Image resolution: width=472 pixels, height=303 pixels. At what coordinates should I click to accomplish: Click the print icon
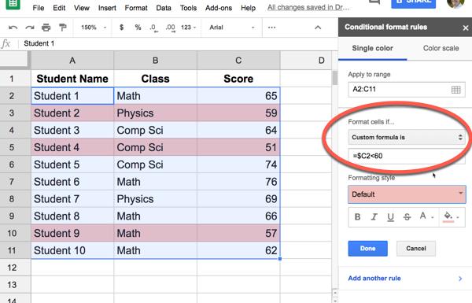46,28
